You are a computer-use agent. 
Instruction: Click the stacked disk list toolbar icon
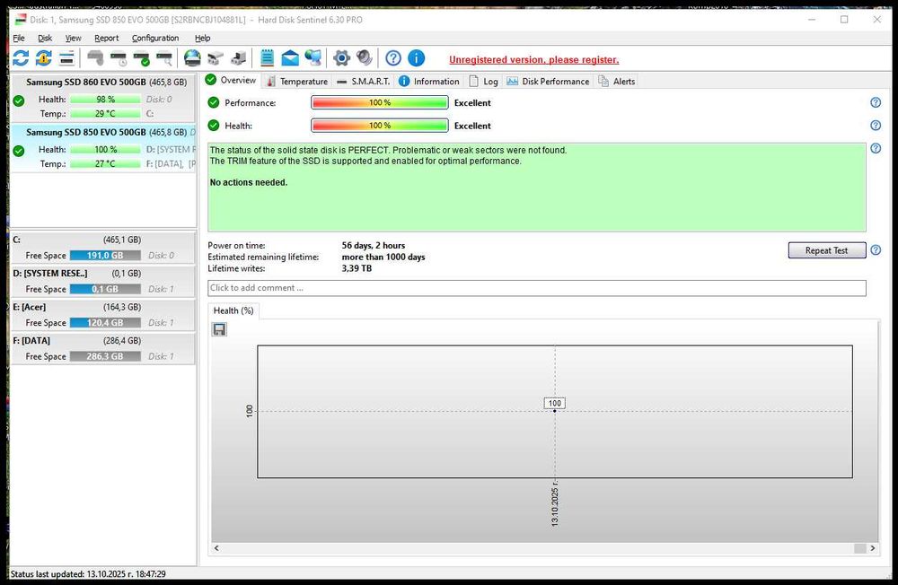click(67, 57)
